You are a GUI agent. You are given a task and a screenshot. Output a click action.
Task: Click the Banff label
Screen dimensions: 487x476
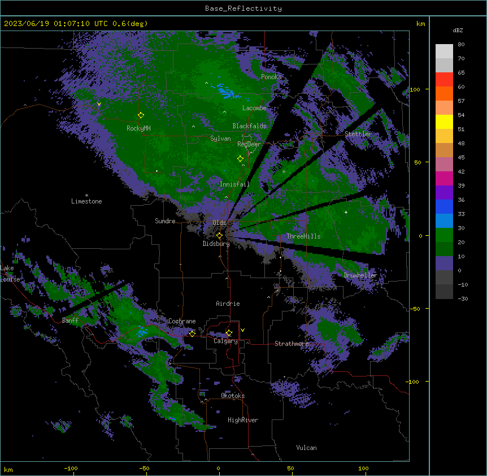click(x=70, y=321)
